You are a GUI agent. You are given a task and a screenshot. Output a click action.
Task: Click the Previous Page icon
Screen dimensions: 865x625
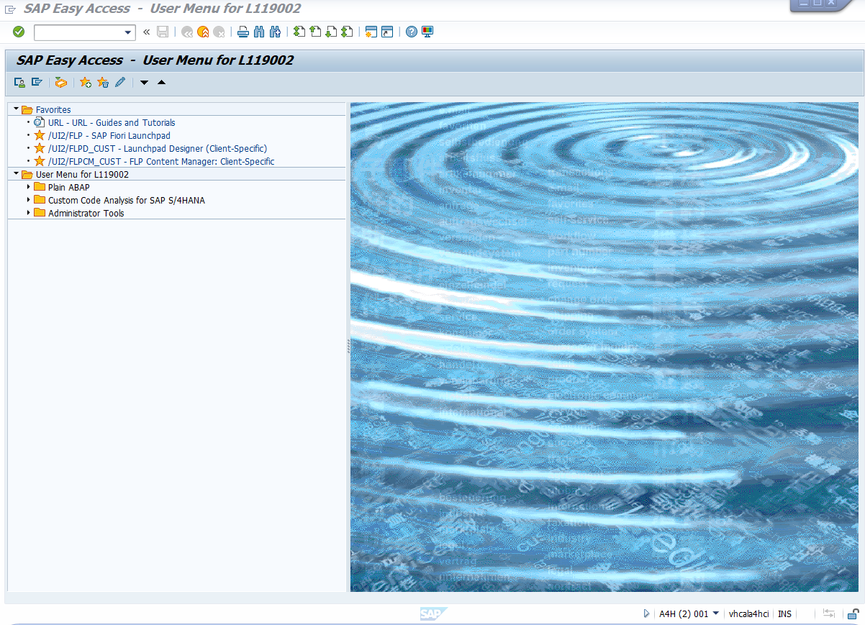click(315, 32)
